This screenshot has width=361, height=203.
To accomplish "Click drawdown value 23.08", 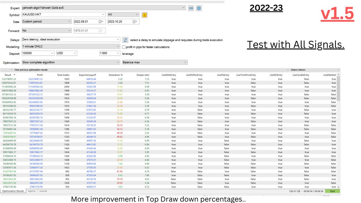I will 120,102.
